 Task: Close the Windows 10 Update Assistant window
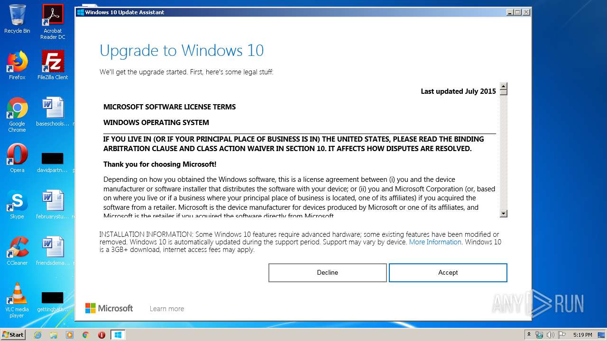click(x=526, y=12)
